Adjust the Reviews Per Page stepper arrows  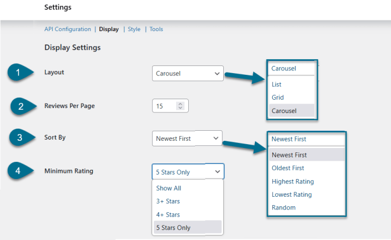179,105
